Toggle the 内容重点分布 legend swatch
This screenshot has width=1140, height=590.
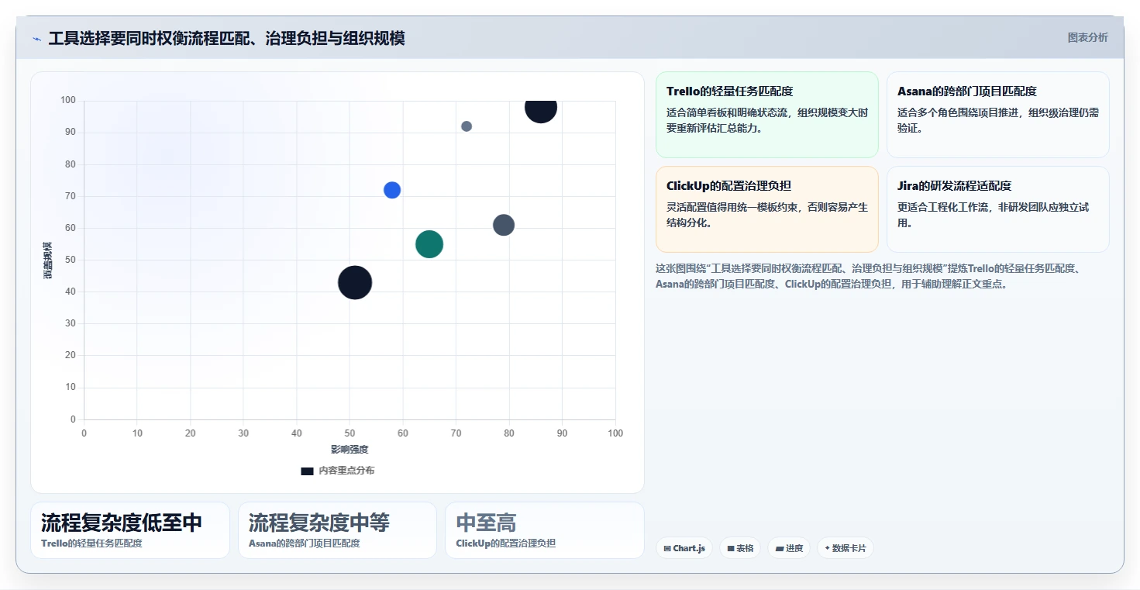308,471
